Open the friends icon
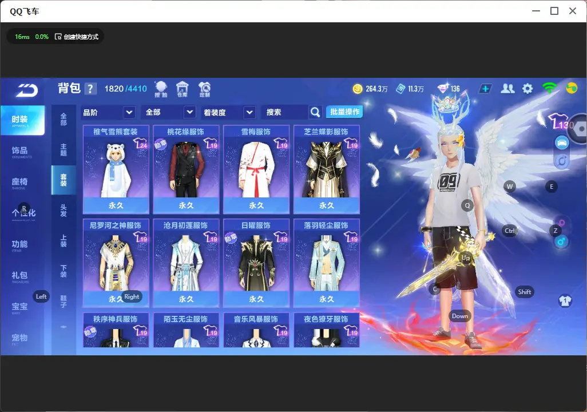587x412 pixels. pos(507,89)
